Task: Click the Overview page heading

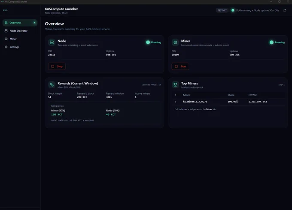Action: click(x=54, y=24)
